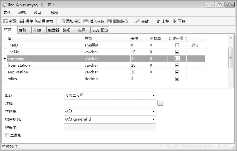Viewport: 237px width, 151px height.
Task: Add a field via 添加栏位 icon
Action: click(62, 21)
